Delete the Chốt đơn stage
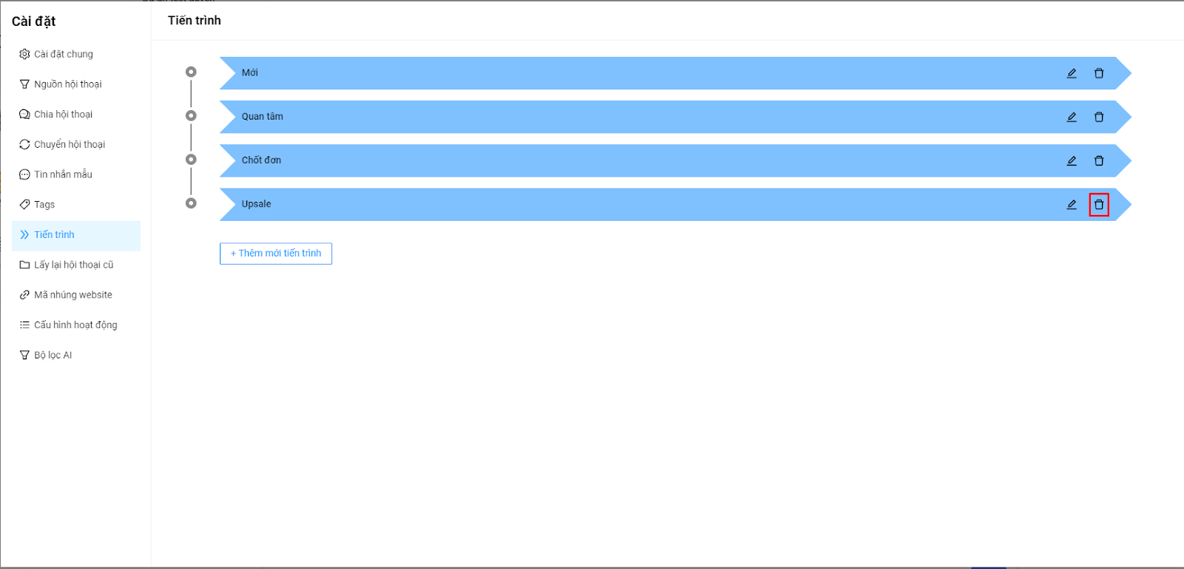Screen dimensions: 1184x569 [1099, 160]
